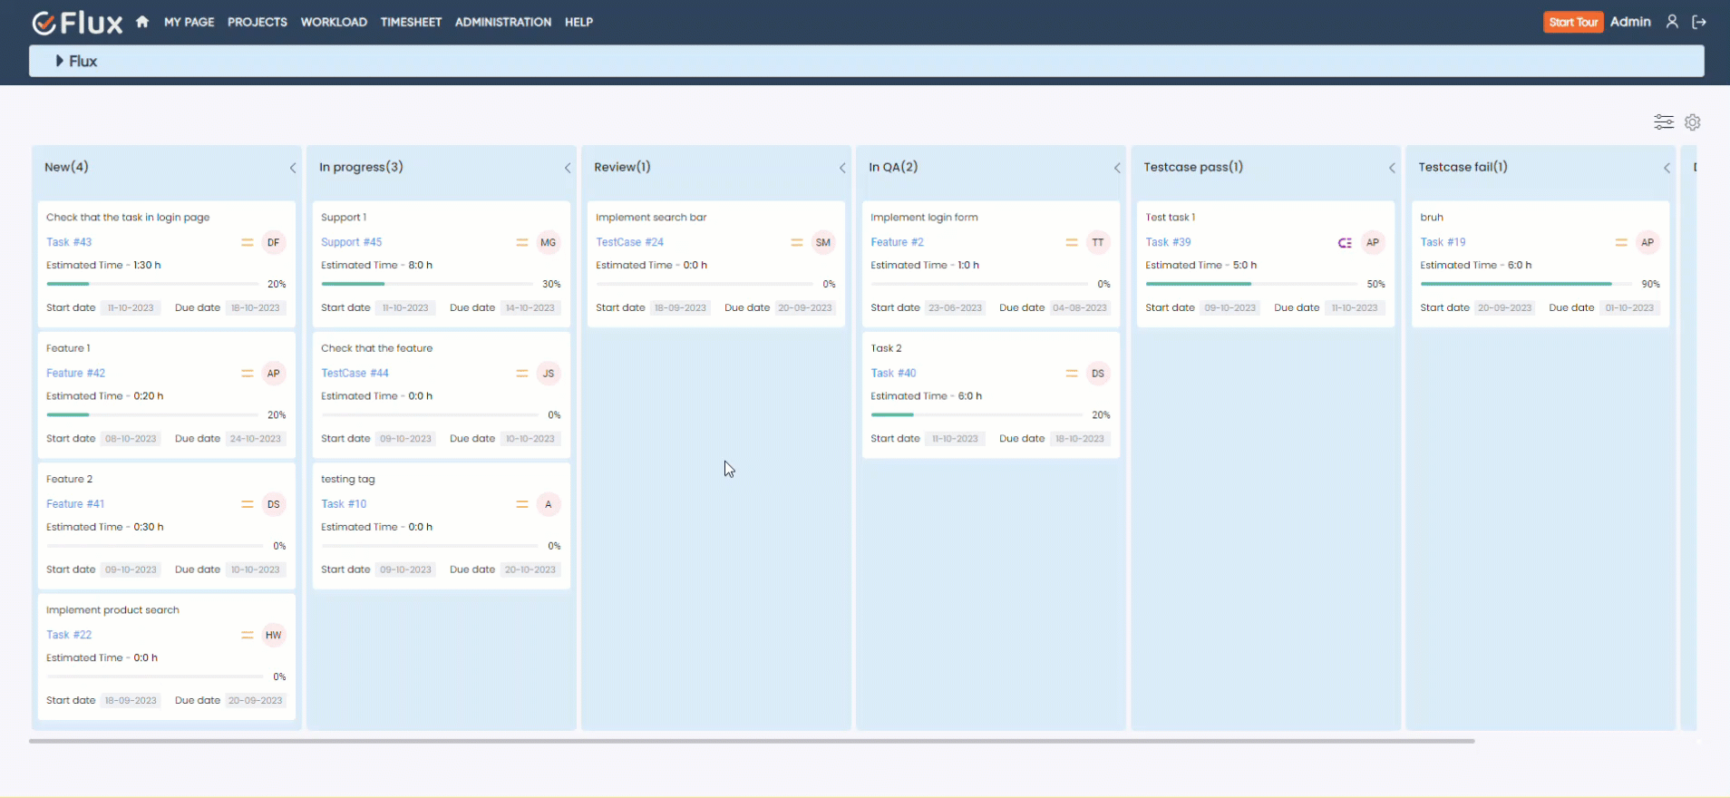Click the priority icon on Task #39
Viewport: 1730px width, 798px height.
tap(1345, 242)
